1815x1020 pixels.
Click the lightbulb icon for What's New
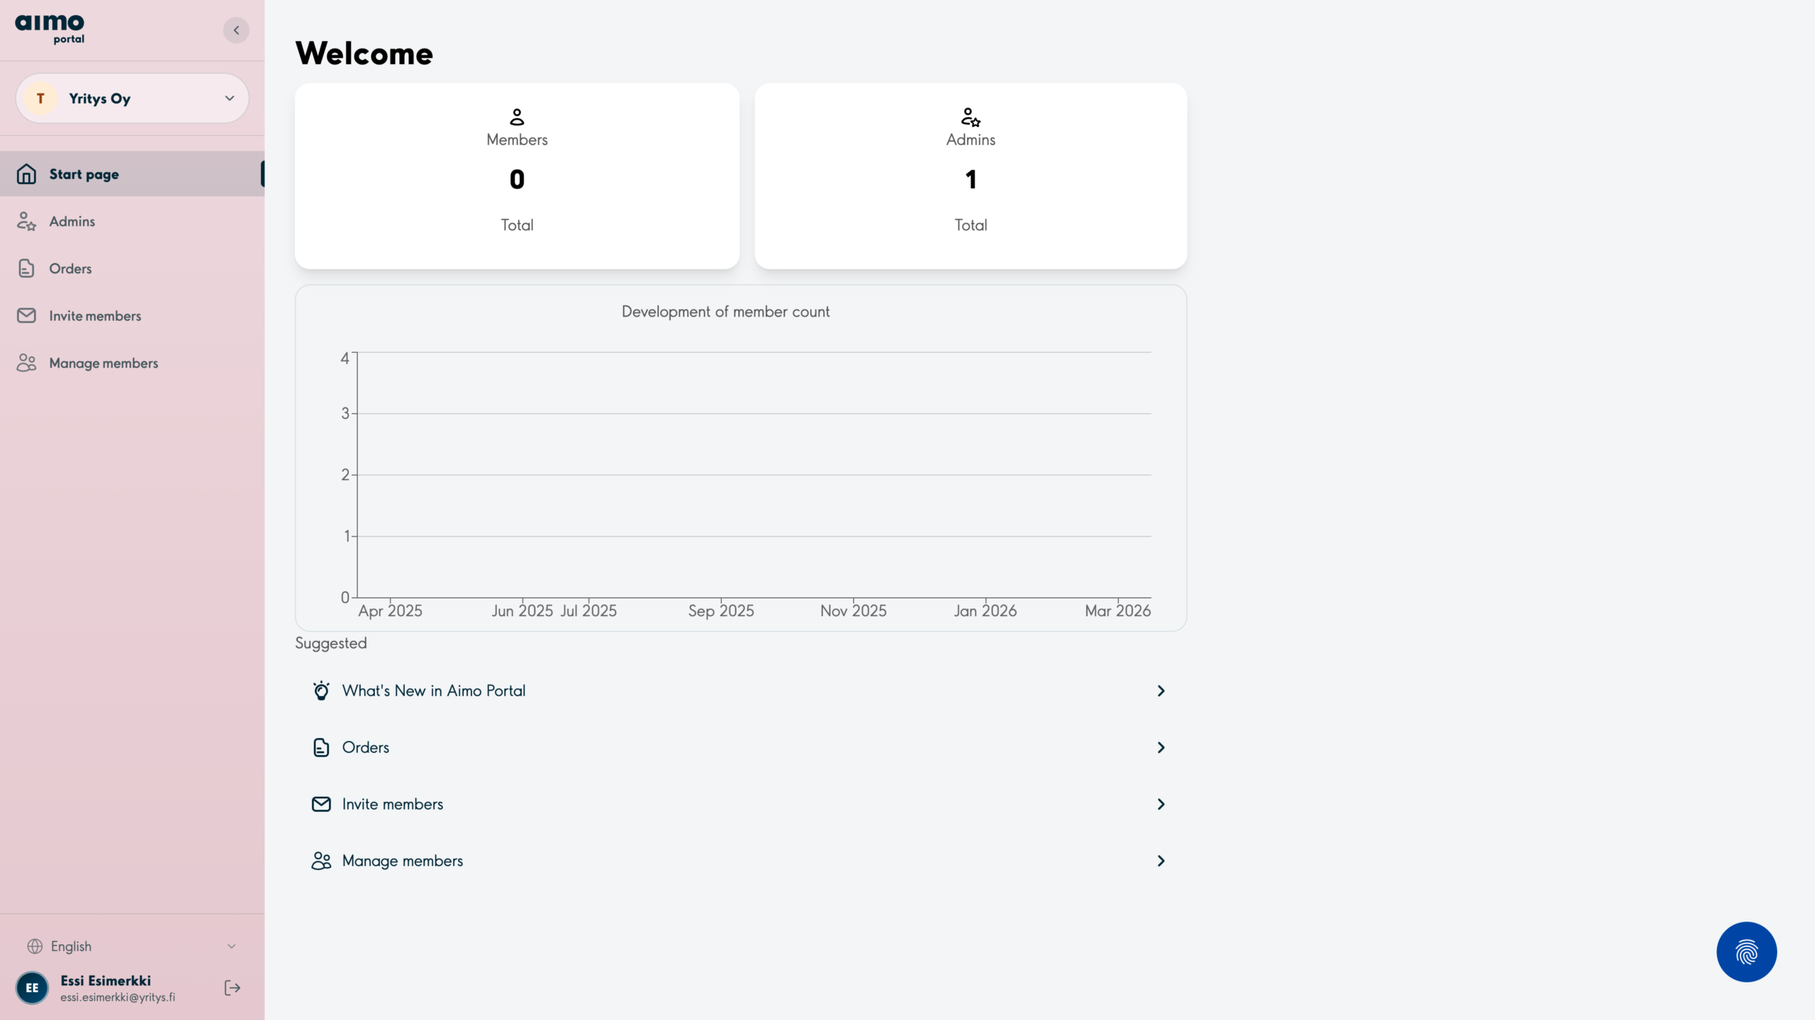(x=321, y=691)
